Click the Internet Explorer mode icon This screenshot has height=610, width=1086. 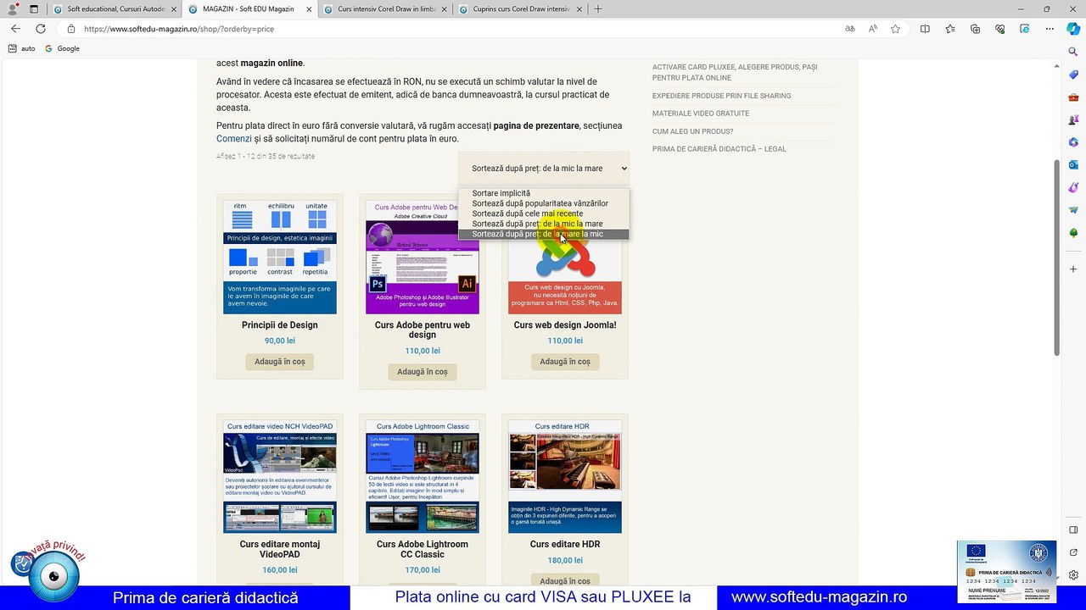tap(1025, 29)
